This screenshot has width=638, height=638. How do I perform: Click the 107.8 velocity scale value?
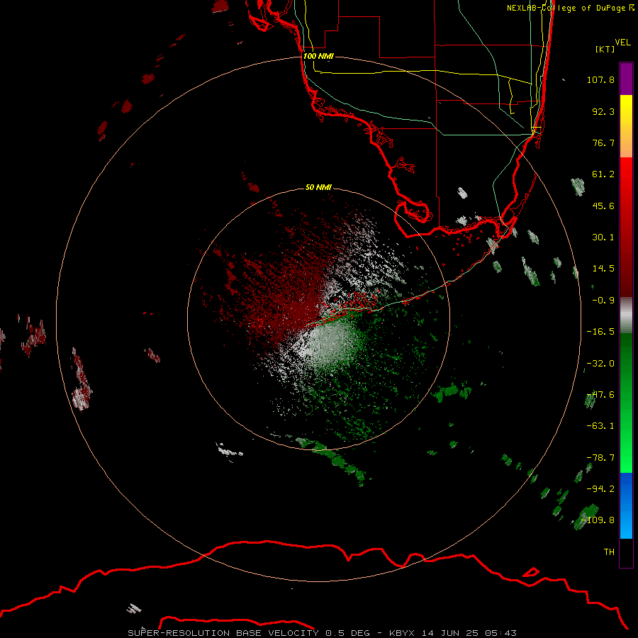[600, 79]
